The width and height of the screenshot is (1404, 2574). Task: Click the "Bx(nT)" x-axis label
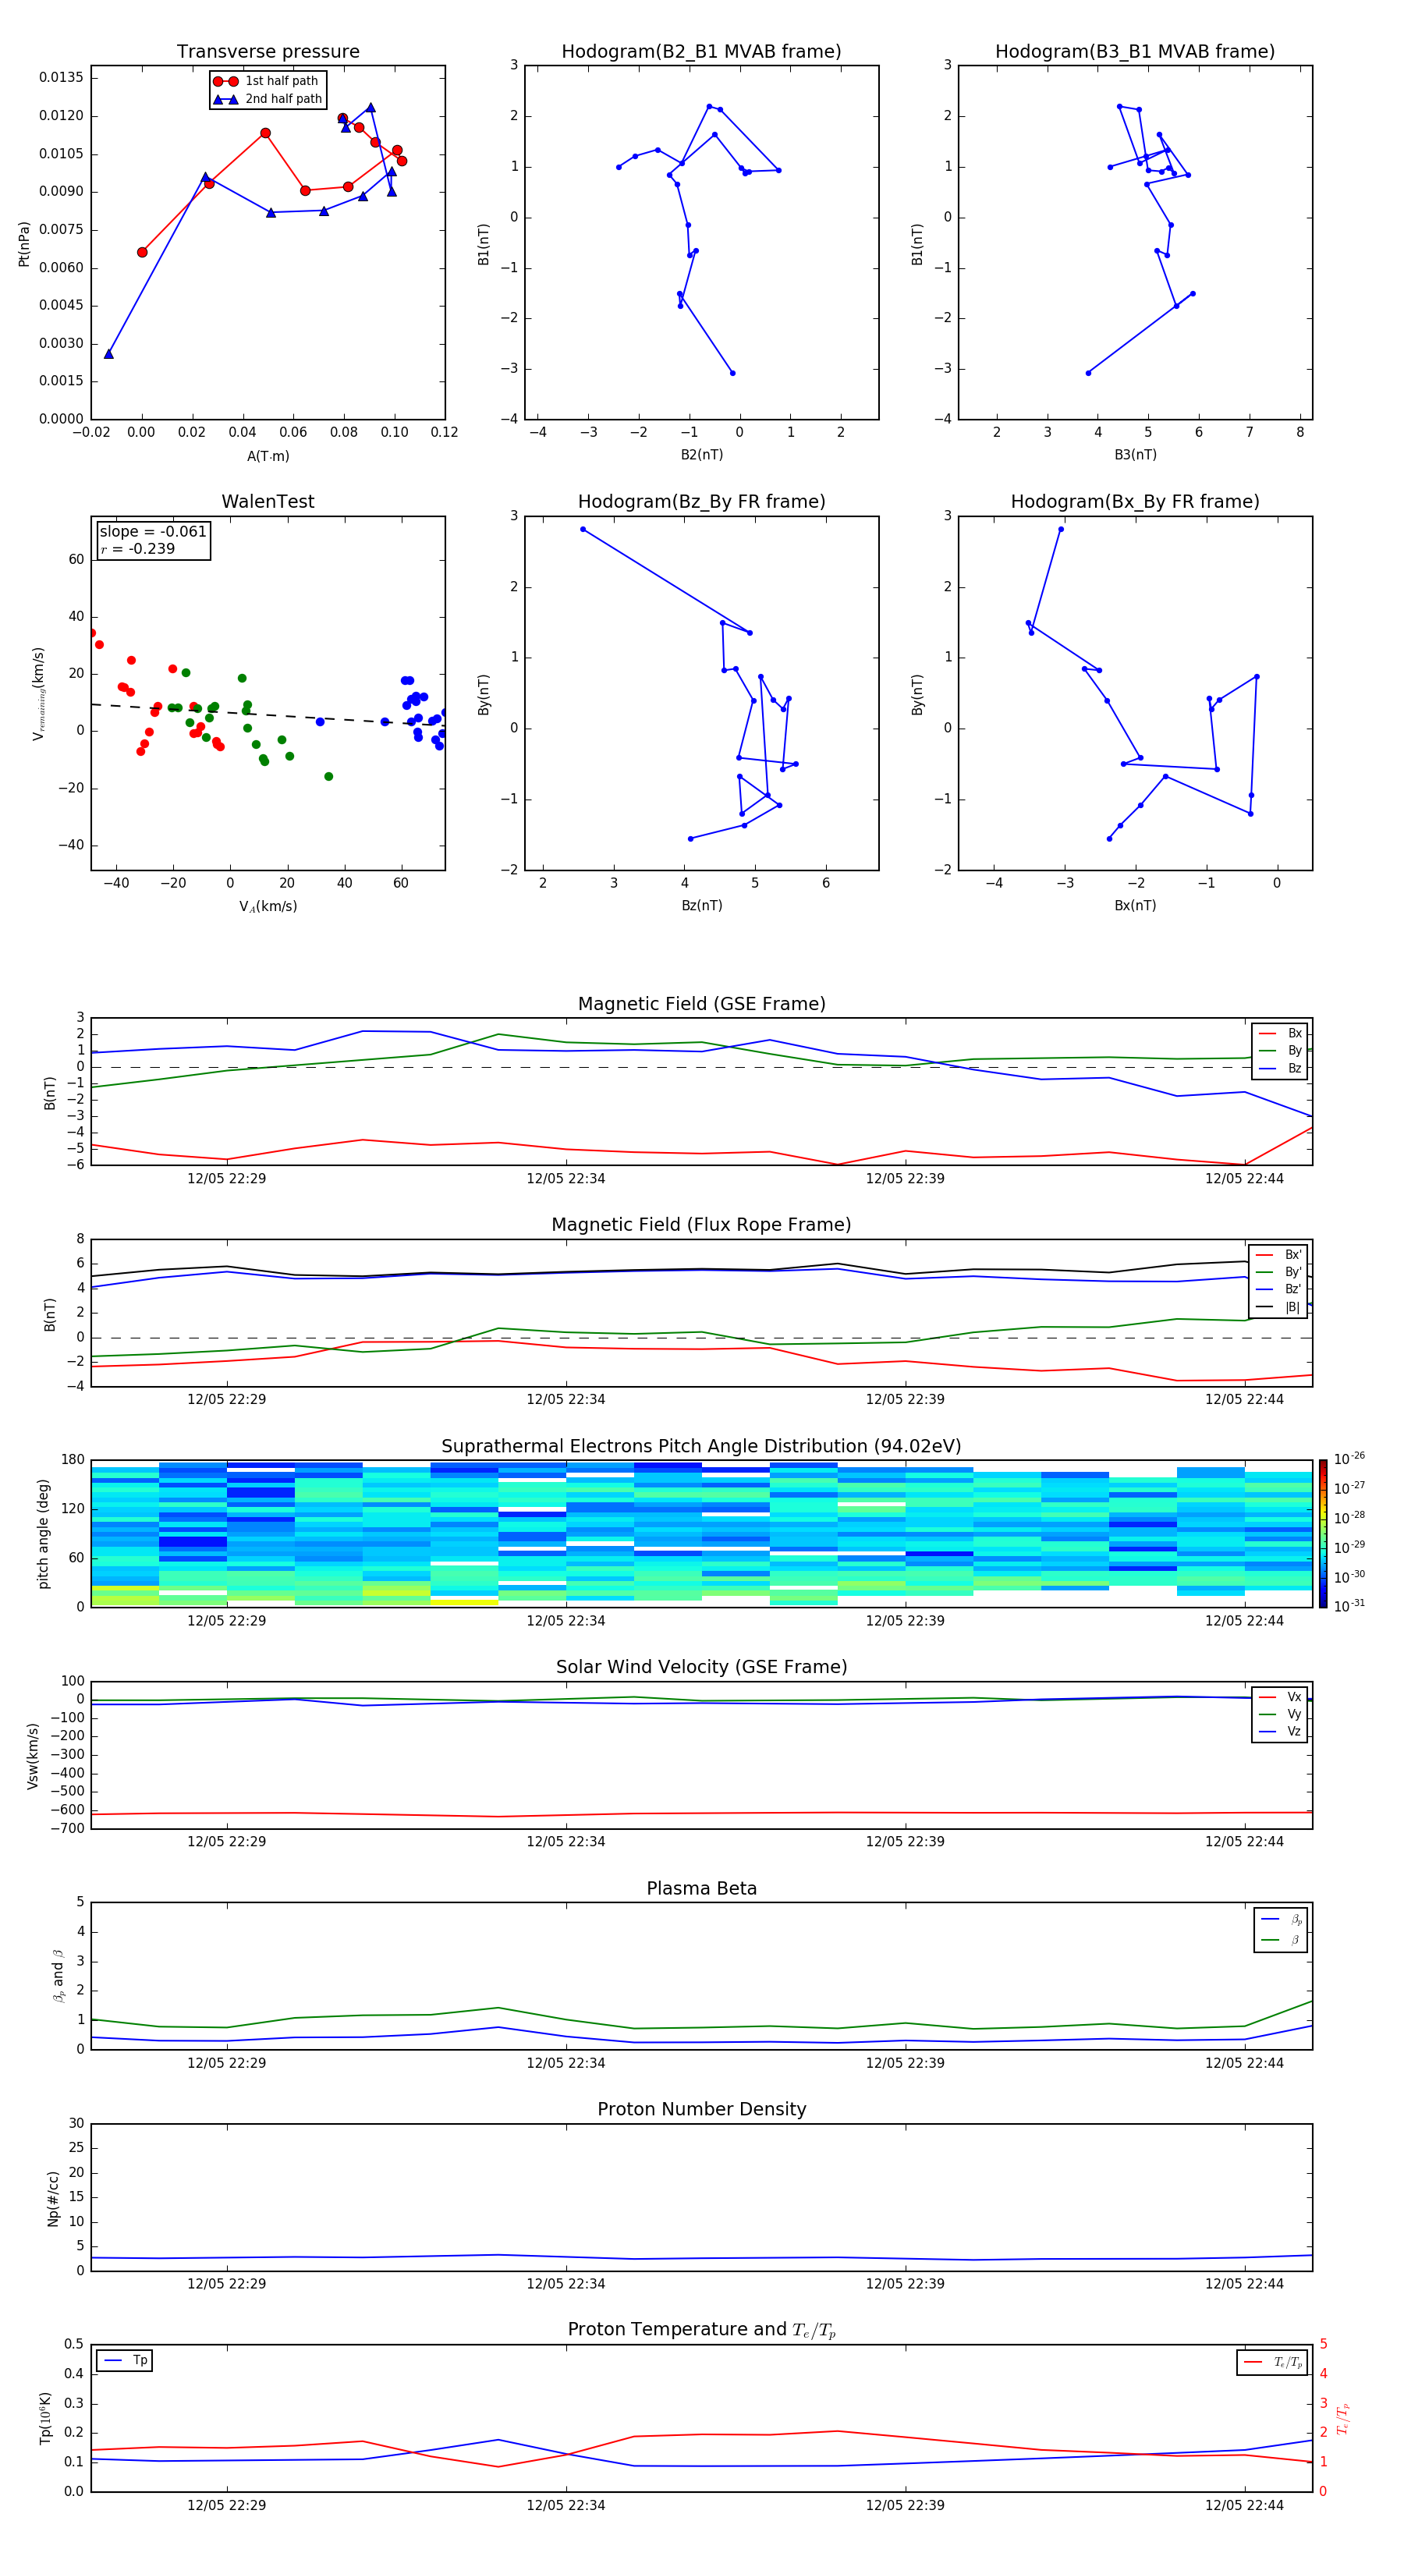(x=1135, y=906)
